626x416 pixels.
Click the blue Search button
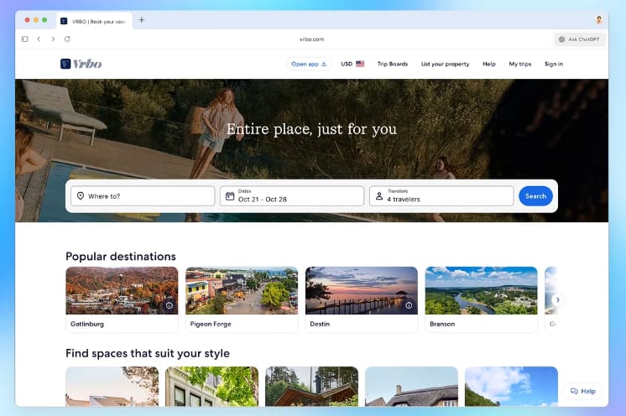point(535,196)
